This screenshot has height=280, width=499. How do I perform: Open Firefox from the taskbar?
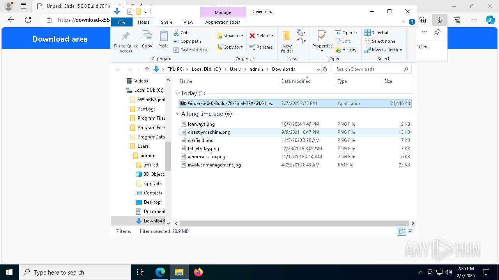tap(198, 272)
